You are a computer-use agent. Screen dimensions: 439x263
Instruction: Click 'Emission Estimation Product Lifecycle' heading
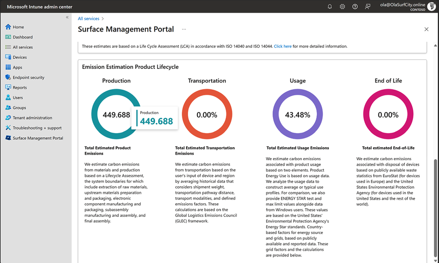[130, 67]
